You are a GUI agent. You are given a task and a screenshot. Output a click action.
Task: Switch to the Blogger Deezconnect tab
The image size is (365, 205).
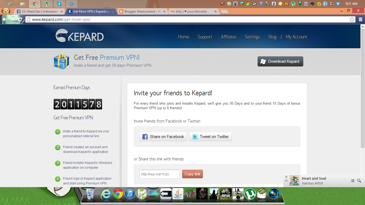tap(143, 11)
